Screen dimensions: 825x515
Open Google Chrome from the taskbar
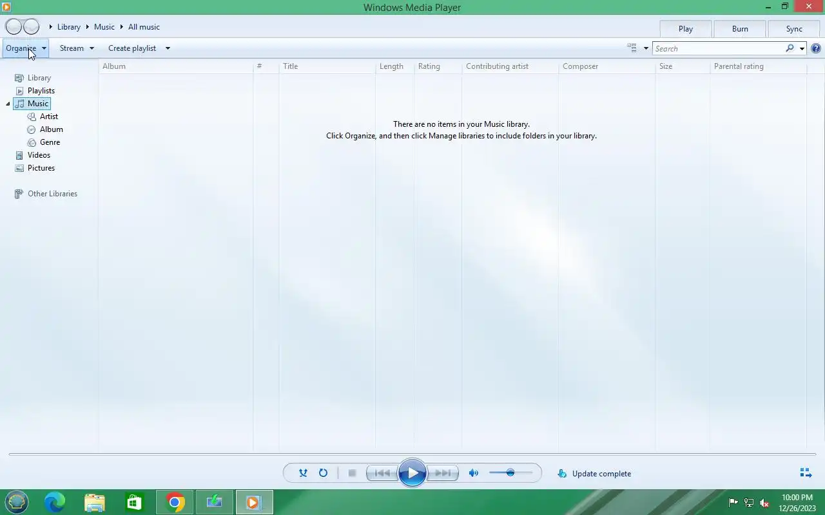click(175, 502)
